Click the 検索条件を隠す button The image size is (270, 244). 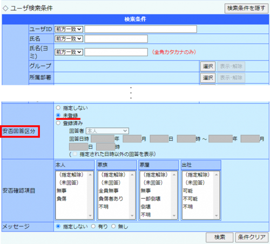click(x=246, y=8)
